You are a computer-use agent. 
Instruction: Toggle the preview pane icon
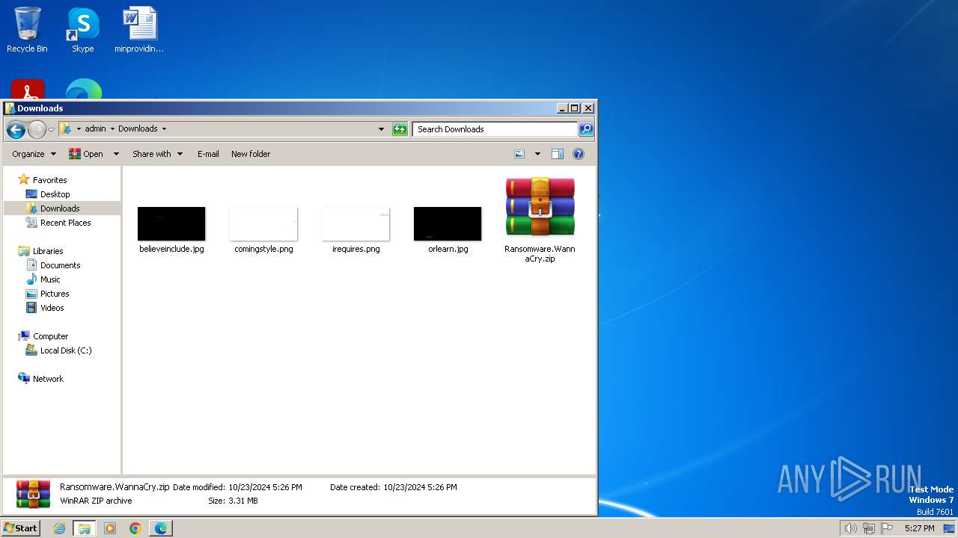coord(558,154)
